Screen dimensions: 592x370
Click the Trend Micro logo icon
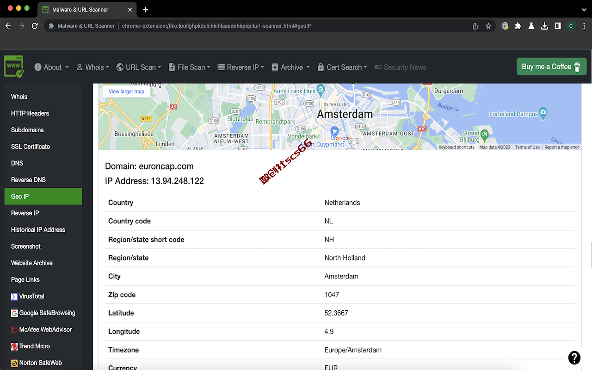click(14, 346)
